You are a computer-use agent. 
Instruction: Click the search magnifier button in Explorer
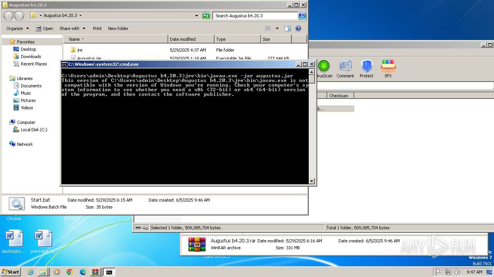click(x=302, y=16)
